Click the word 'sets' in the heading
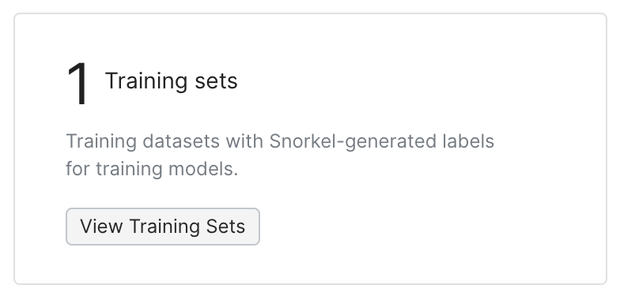620x300 pixels. tap(217, 81)
